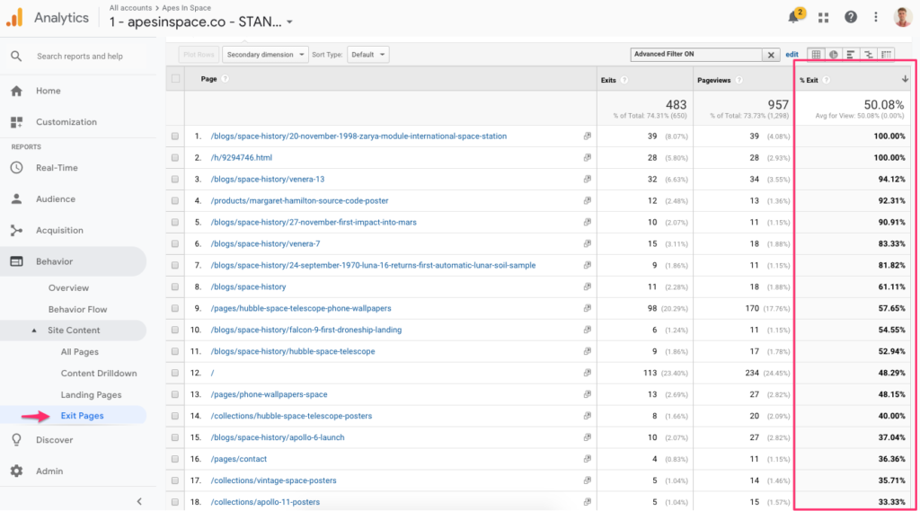The width and height of the screenshot is (920, 511).
Task: Clear the advanced filter with X
Action: pos(770,55)
